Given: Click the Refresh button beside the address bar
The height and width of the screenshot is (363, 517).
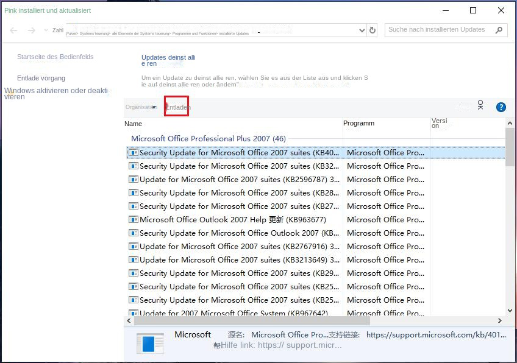Looking at the screenshot, I should pos(373,30).
